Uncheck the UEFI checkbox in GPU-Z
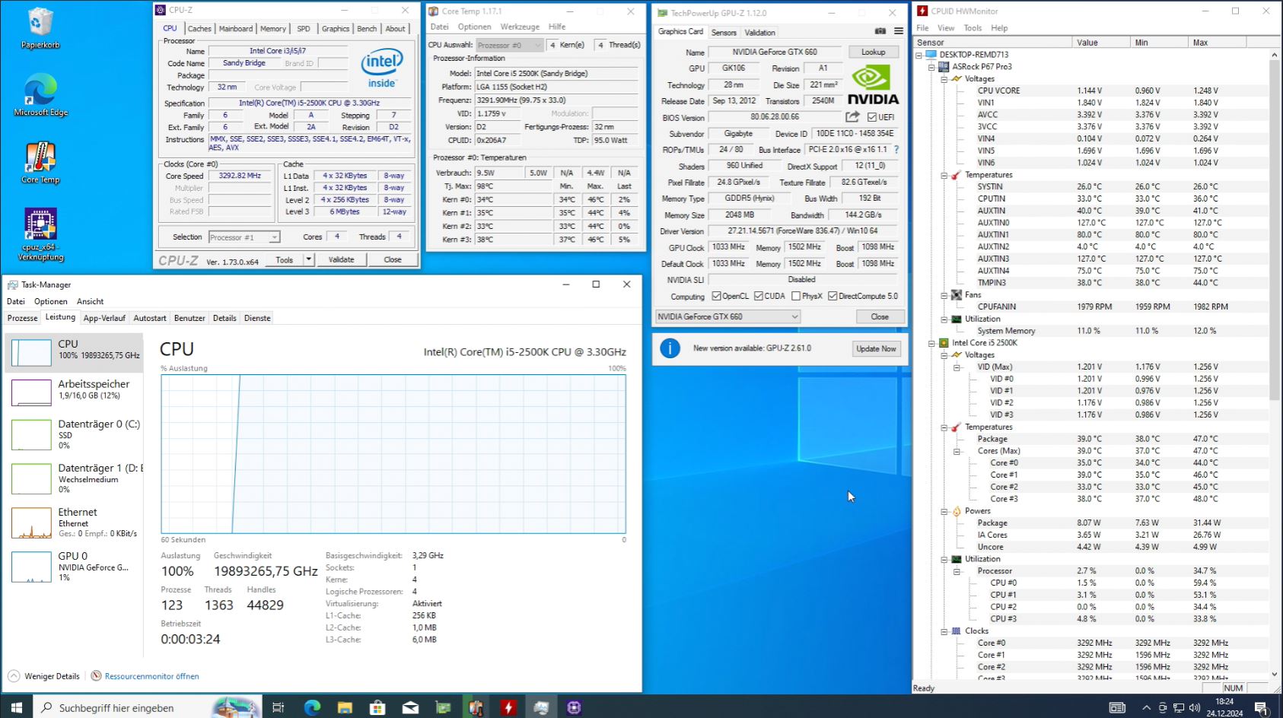Viewport: 1283px width, 718px height. [x=872, y=117]
